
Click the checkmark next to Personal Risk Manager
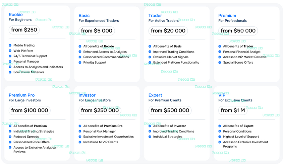coord(80,131)
